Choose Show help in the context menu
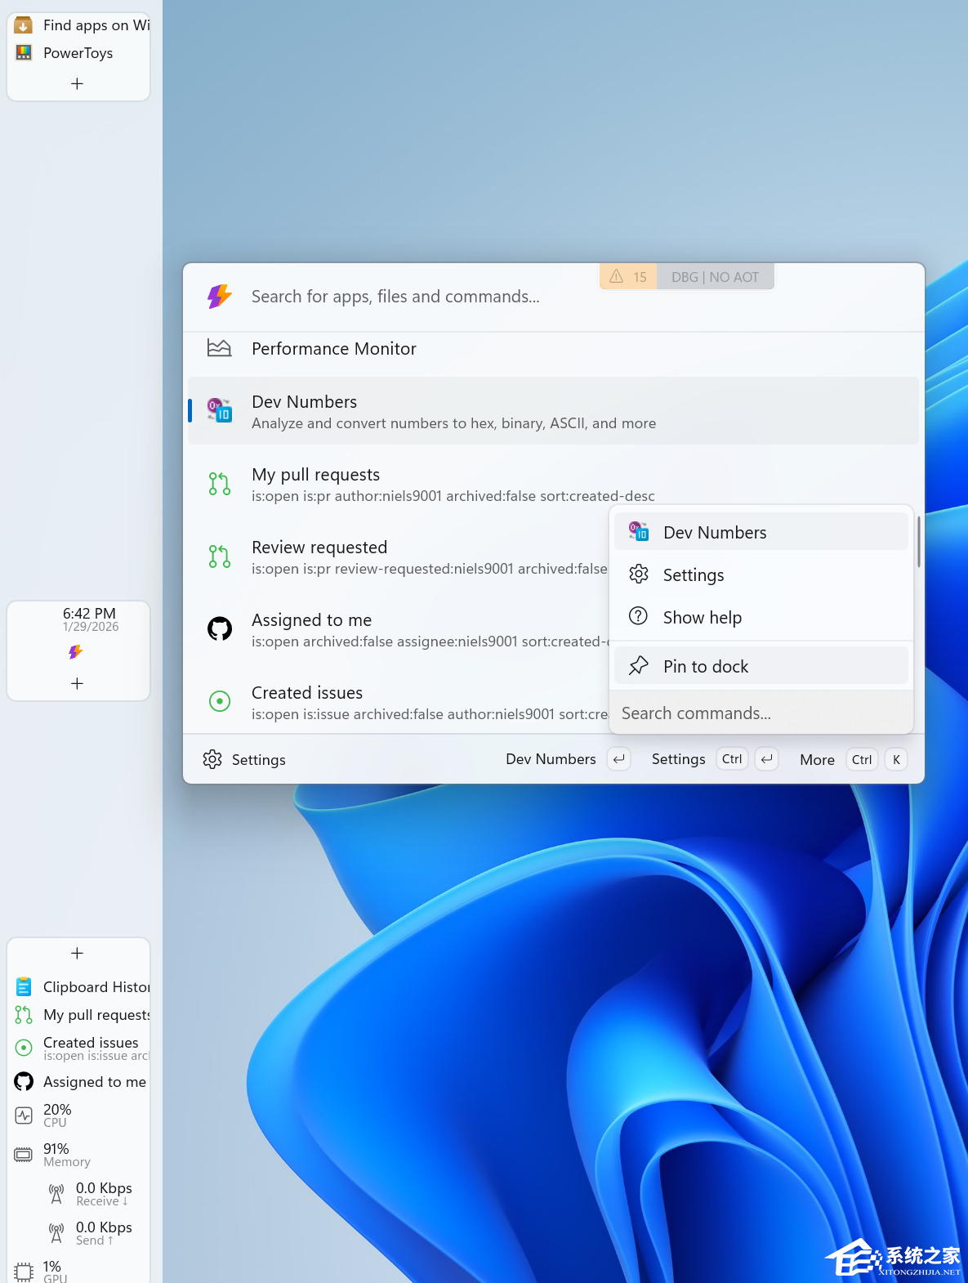This screenshot has height=1283, width=968. [761, 617]
